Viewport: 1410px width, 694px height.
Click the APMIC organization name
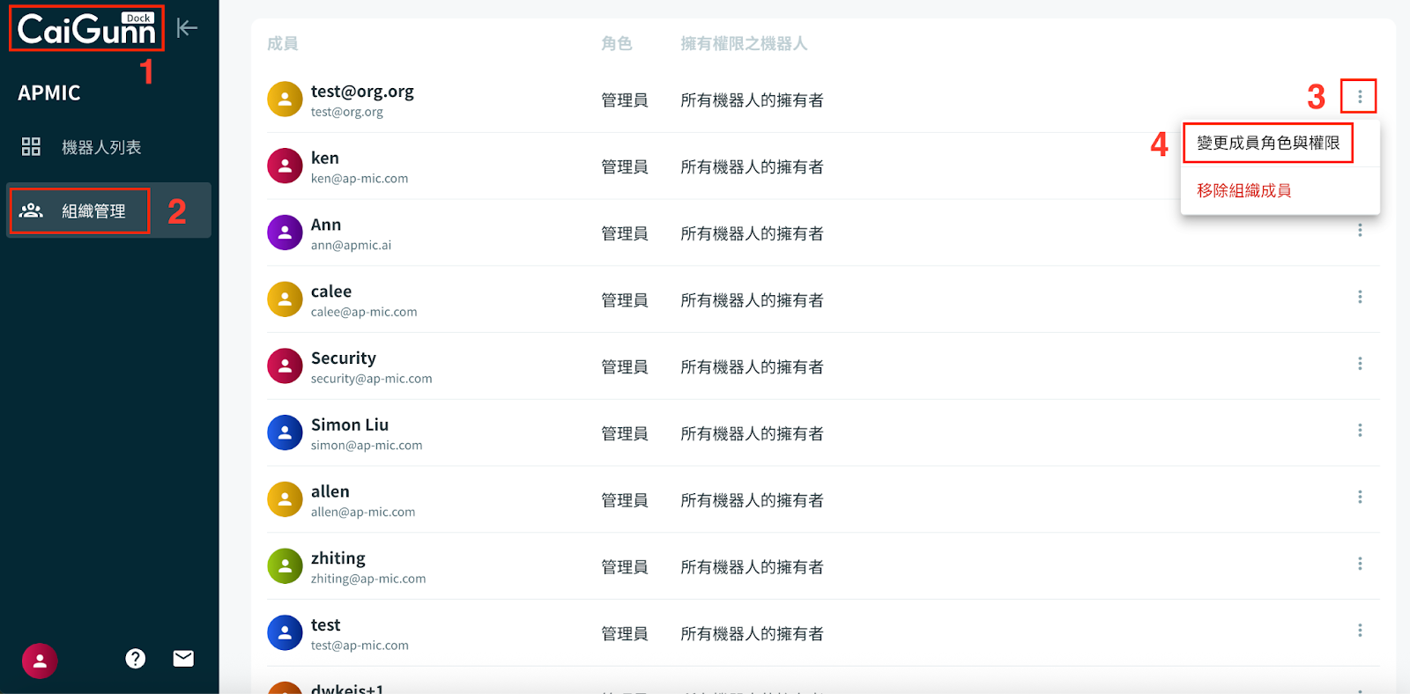(x=49, y=93)
